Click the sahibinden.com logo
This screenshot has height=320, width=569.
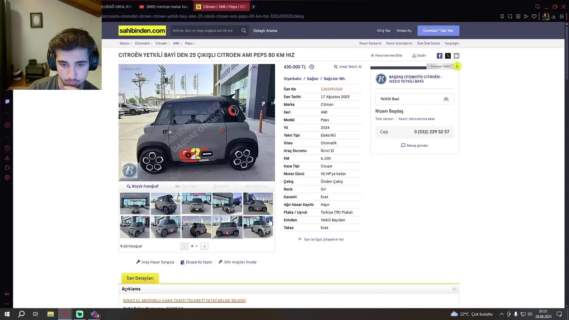[x=142, y=31]
